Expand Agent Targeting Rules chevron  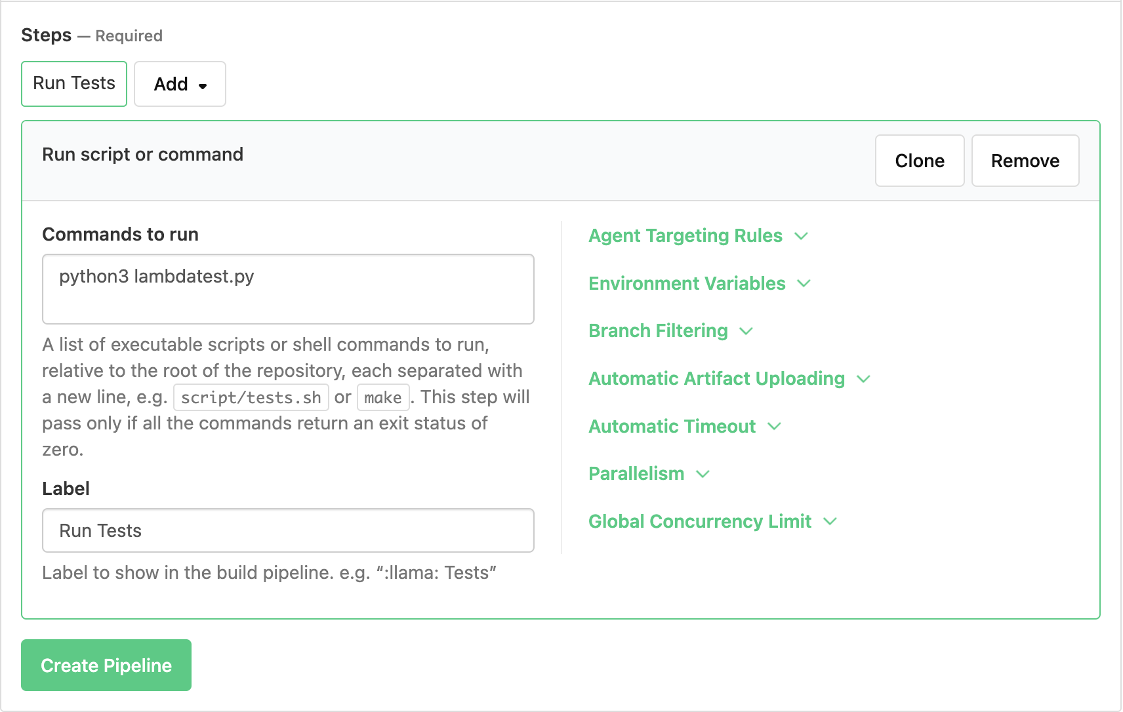(801, 236)
